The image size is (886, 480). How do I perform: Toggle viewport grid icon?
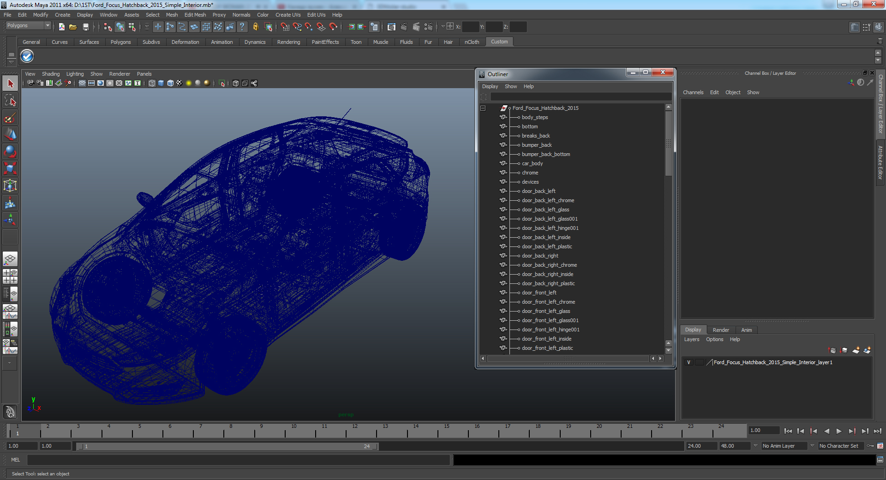[x=82, y=83]
